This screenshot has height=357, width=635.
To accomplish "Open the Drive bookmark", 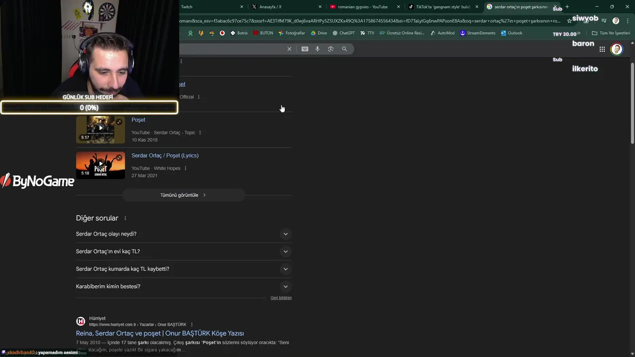I will (x=319, y=33).
